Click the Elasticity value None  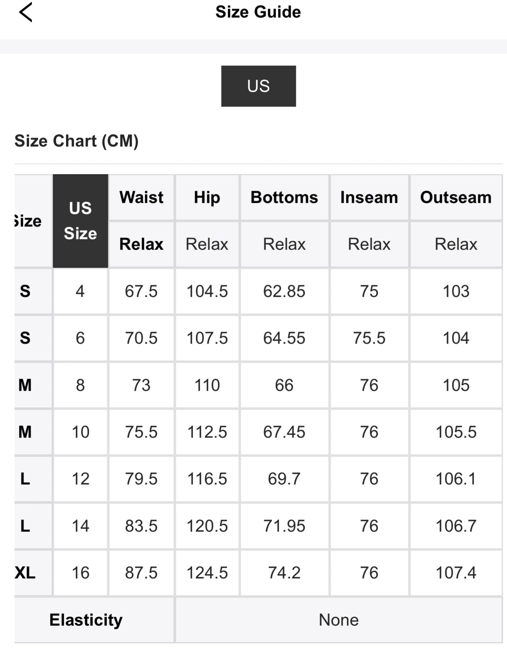338,620
